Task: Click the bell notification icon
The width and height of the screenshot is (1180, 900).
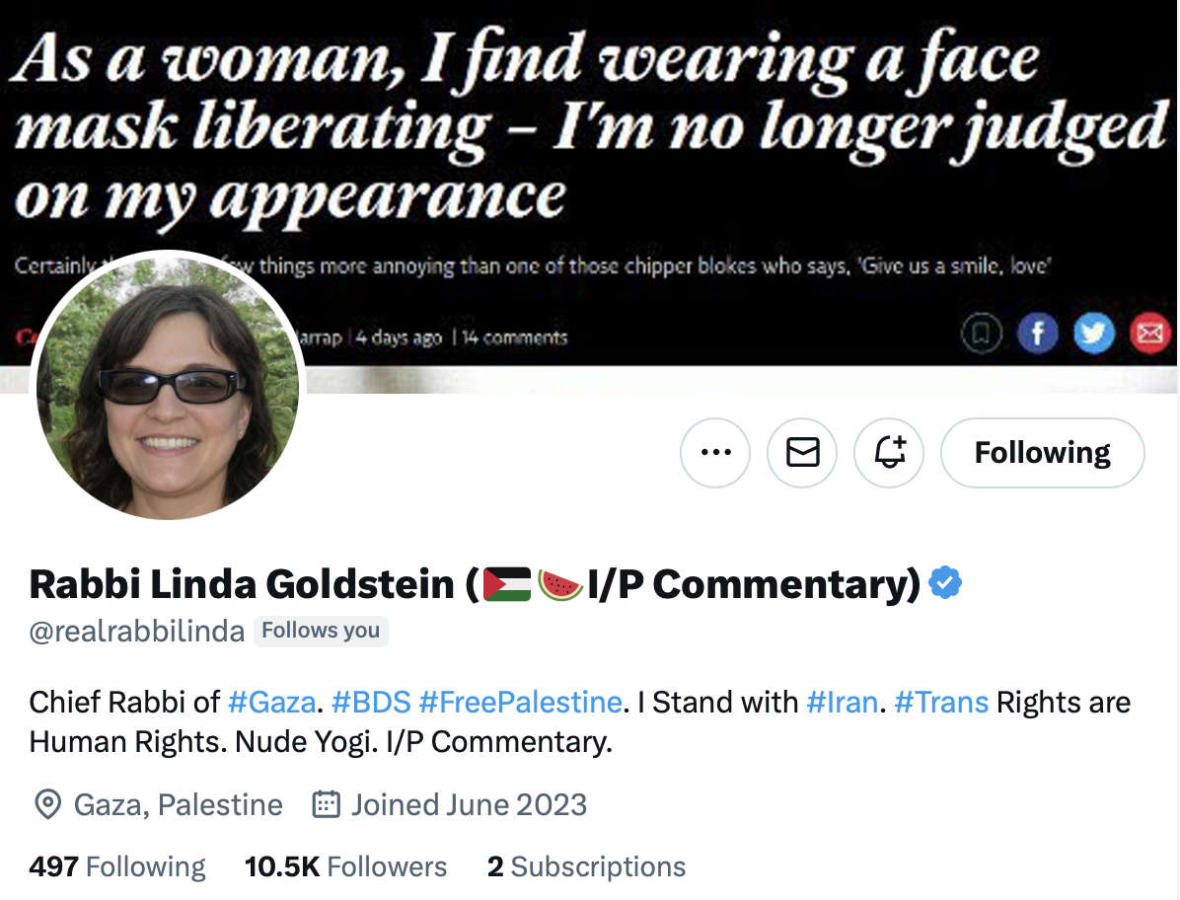Action: point(889,453)
